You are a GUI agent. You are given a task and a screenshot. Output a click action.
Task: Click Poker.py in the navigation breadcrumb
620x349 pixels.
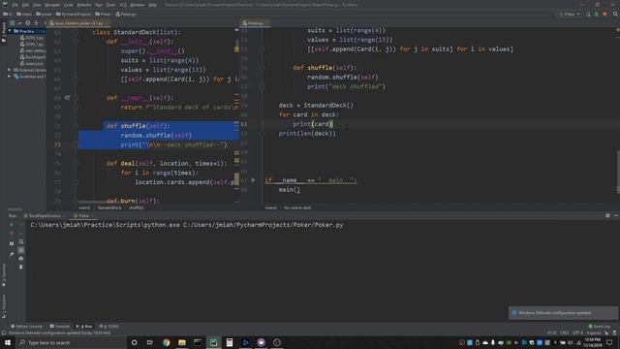(x=126, y=14)
